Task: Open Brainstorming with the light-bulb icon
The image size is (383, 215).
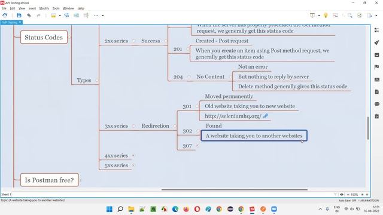Action: 326,16
